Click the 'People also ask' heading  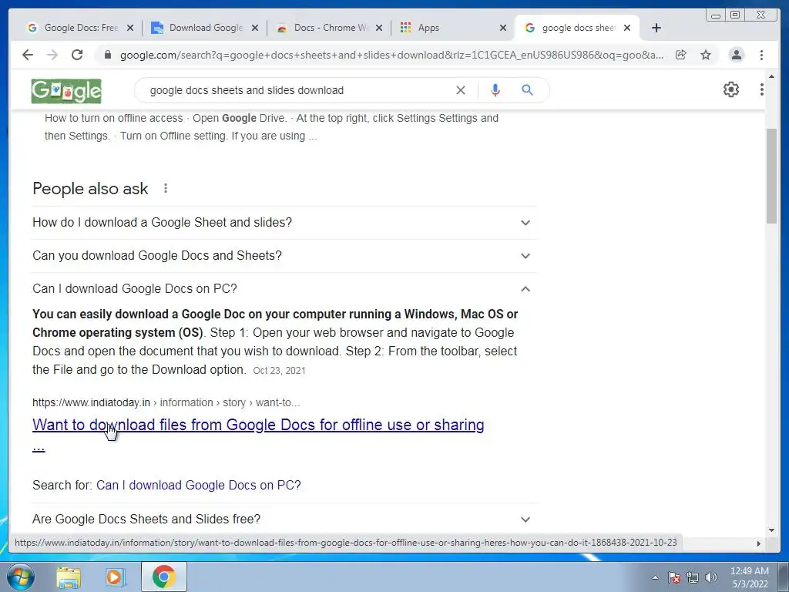(90, 188)
